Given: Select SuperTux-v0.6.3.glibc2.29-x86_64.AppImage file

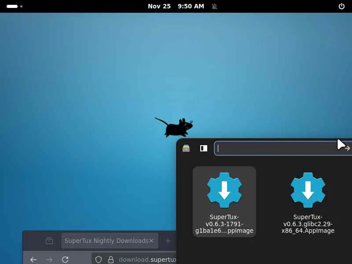Looking at the screenshot, I should pos(308,202).
